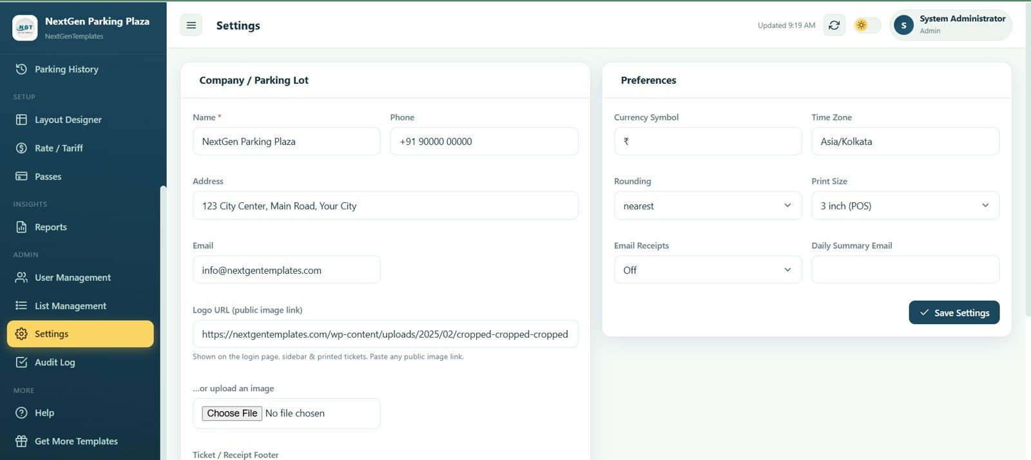The width and height of the screenshot is (1031, 460).
Task: Click the Ticket / Receipt Footer label
Action: 236,455
